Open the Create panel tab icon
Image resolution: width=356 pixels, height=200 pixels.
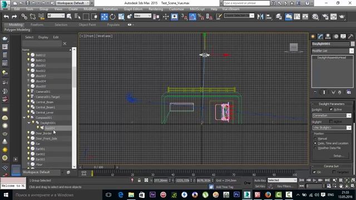(x=313, y=37)
